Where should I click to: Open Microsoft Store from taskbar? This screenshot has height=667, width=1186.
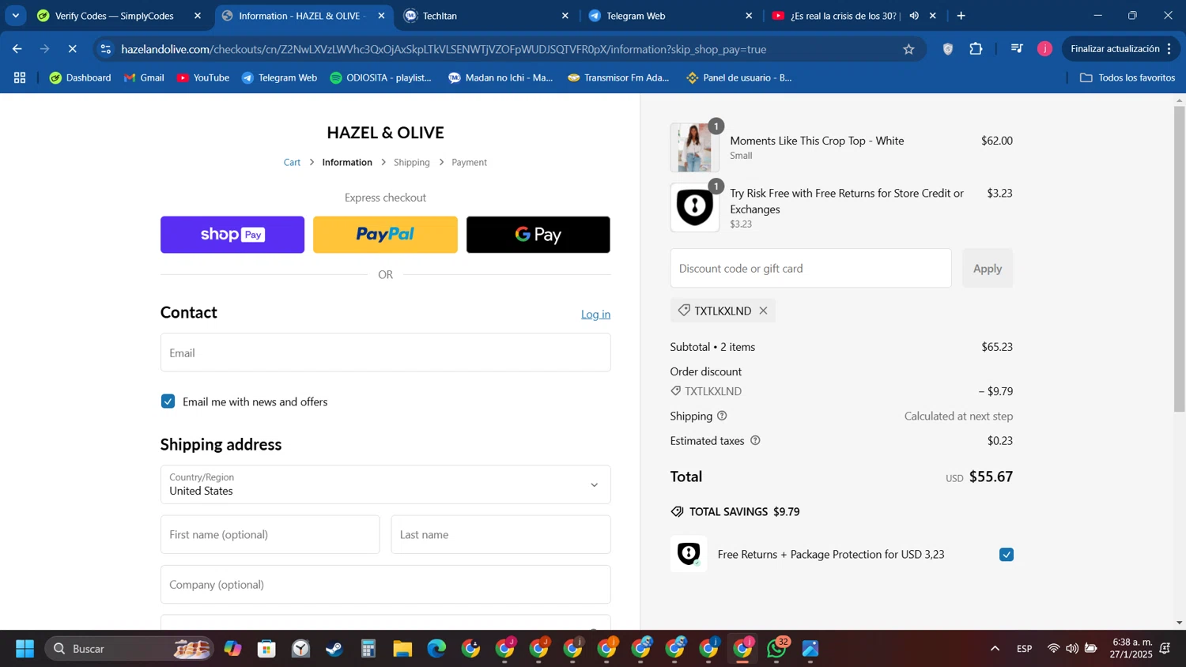click(266, 649)
